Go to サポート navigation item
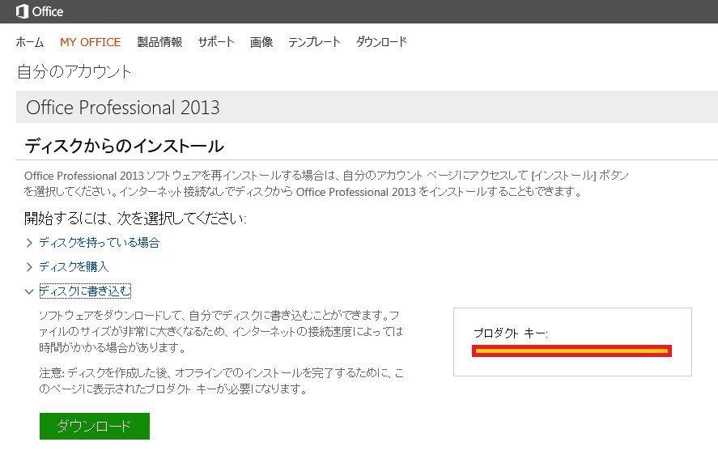This screenshot has width=718, height=459. point(216,42)
